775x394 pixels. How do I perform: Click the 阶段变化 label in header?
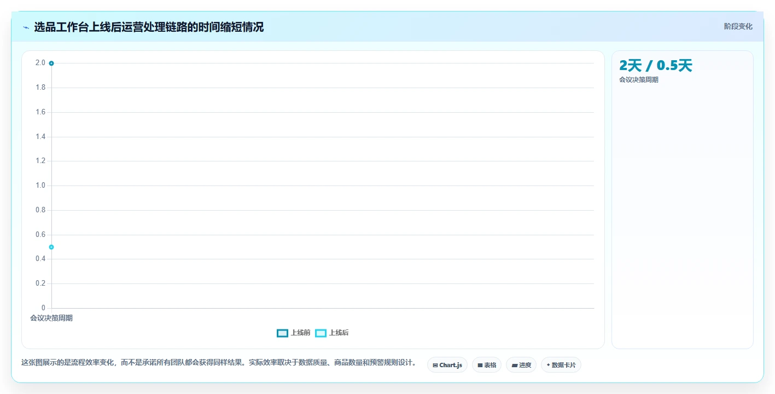(x=738, y=26)
